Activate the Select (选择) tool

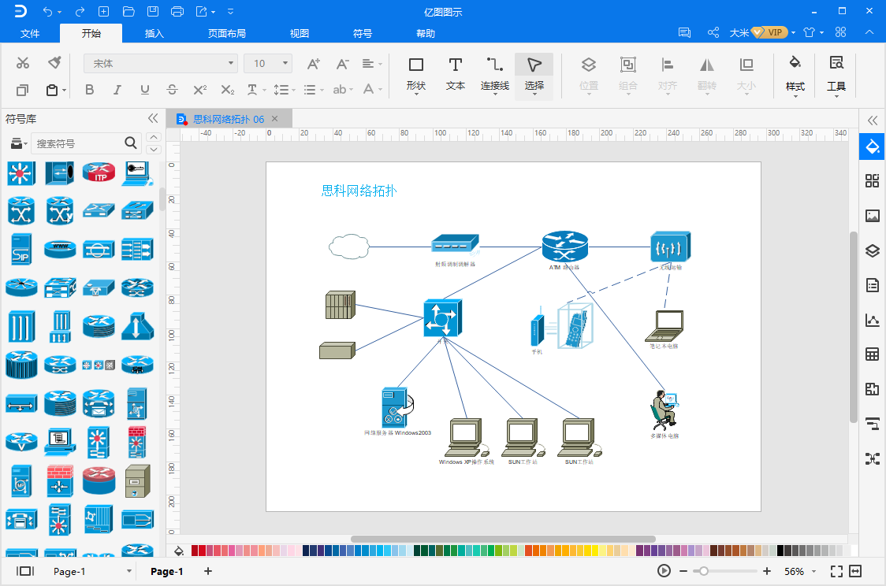coord(534,75)
